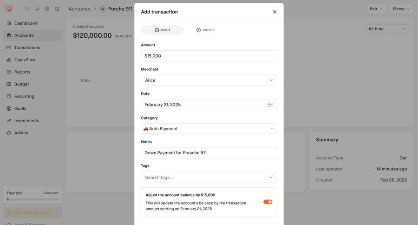
Task: Open the date picker calendar icon
Action: tap(270, 105)
